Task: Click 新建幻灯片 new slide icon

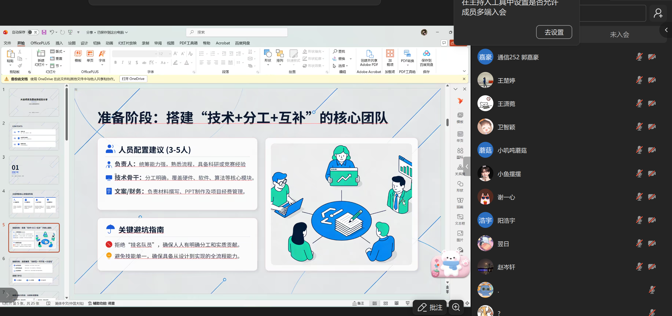Action: tap(41, 54)
